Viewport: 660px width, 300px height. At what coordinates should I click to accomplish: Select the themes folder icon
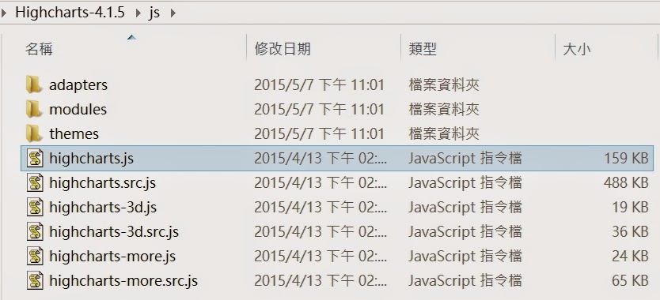(34, 133)
